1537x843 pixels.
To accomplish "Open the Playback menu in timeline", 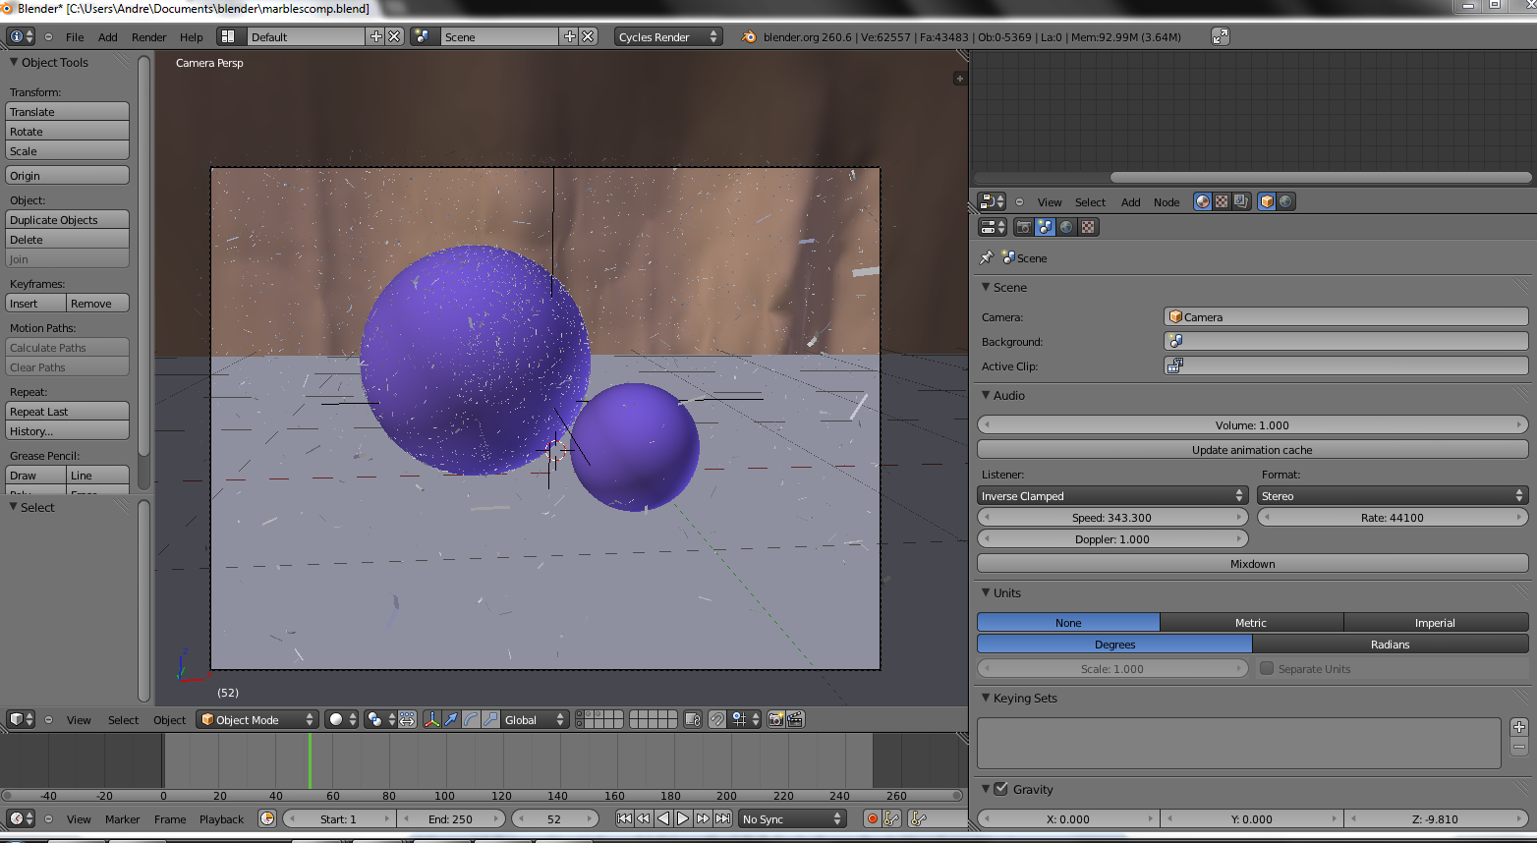I will click(221, 819).
